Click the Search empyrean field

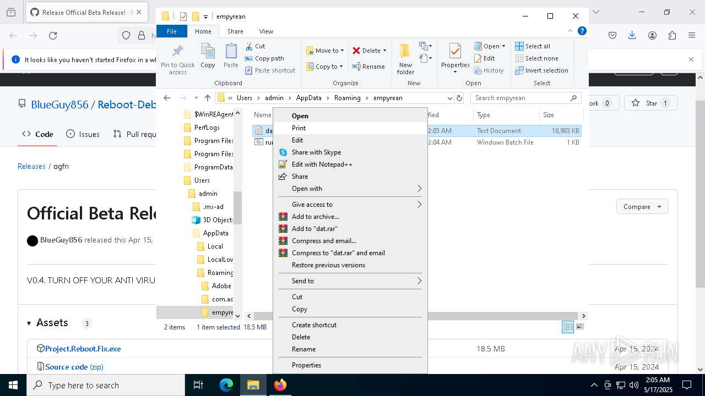526,98
